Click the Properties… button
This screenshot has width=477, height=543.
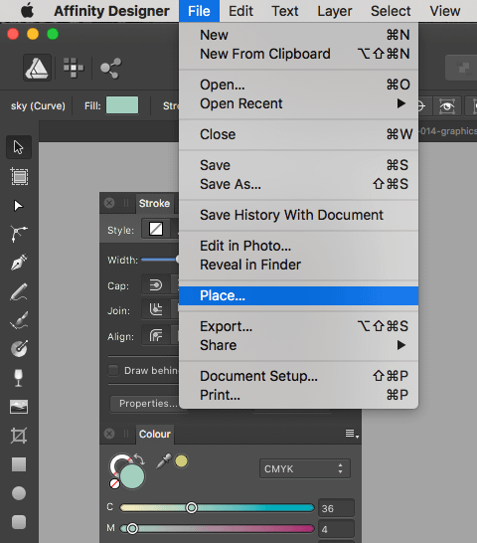(x=148, y=404)
